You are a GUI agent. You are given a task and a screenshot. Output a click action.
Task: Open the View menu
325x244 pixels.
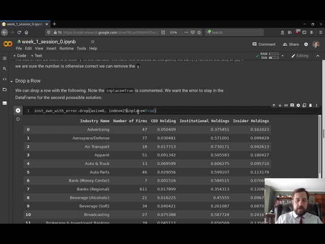click(39, 49)
